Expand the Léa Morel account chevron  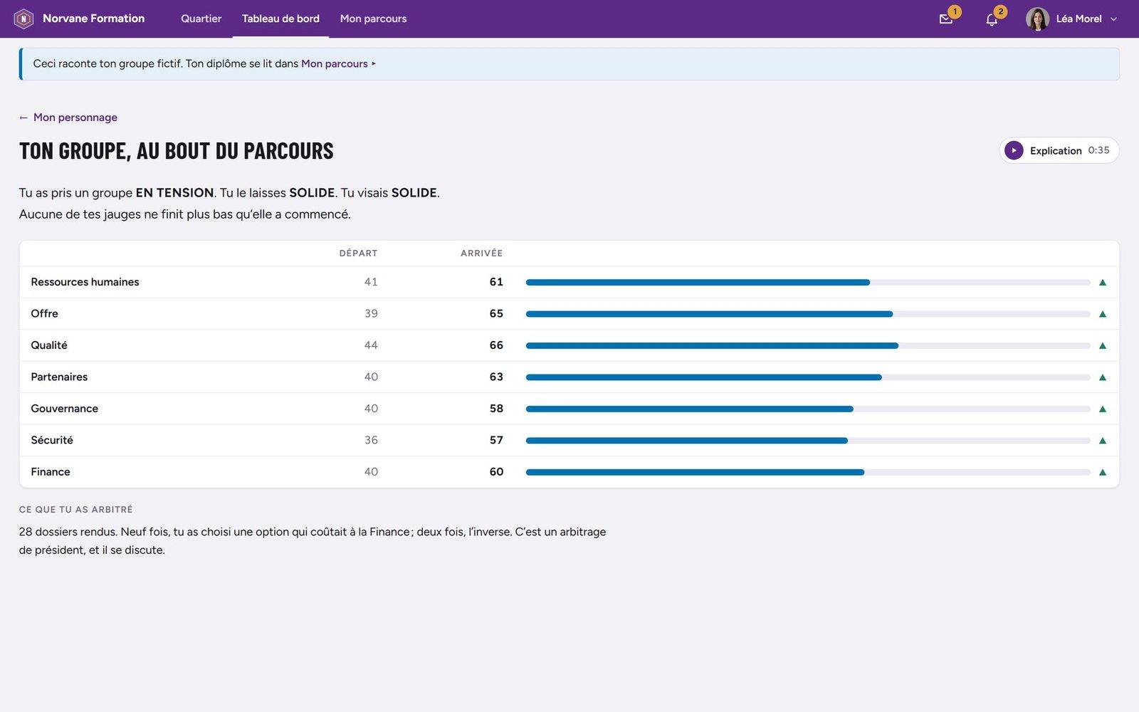(1113, 19)
